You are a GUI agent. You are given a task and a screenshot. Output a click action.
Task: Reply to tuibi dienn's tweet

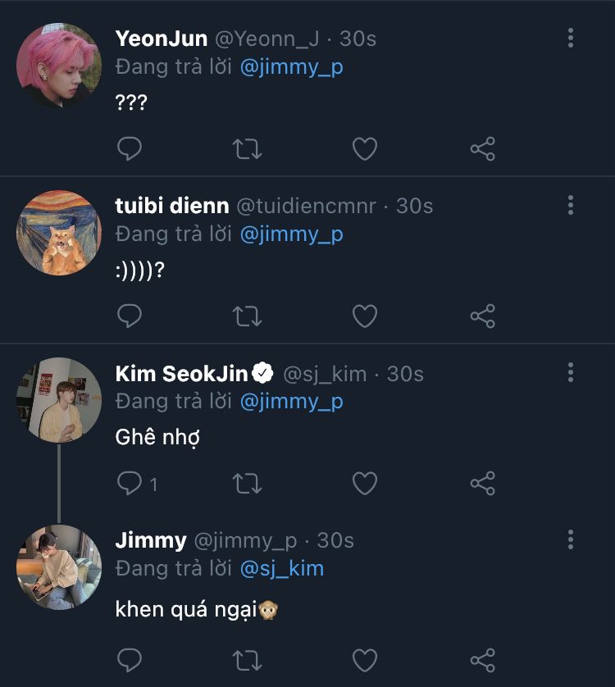pos(130,316)
